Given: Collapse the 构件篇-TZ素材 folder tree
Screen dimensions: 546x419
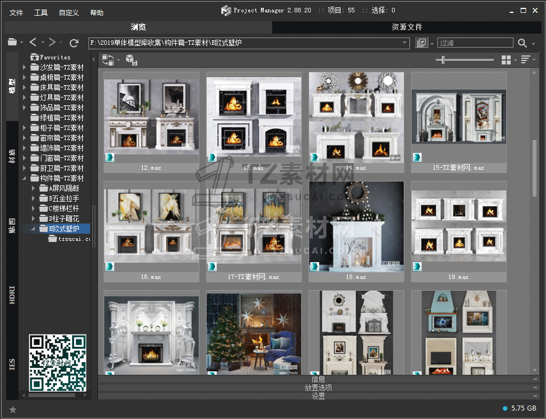Looking at the screenshot, I should pos(25,178).
